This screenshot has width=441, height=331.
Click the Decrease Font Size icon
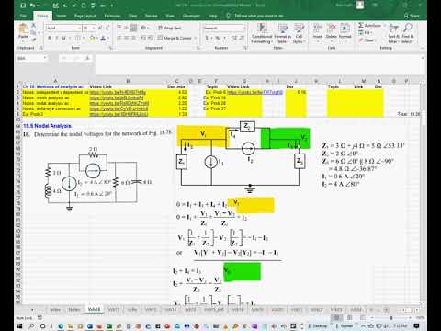coord(107,28)
